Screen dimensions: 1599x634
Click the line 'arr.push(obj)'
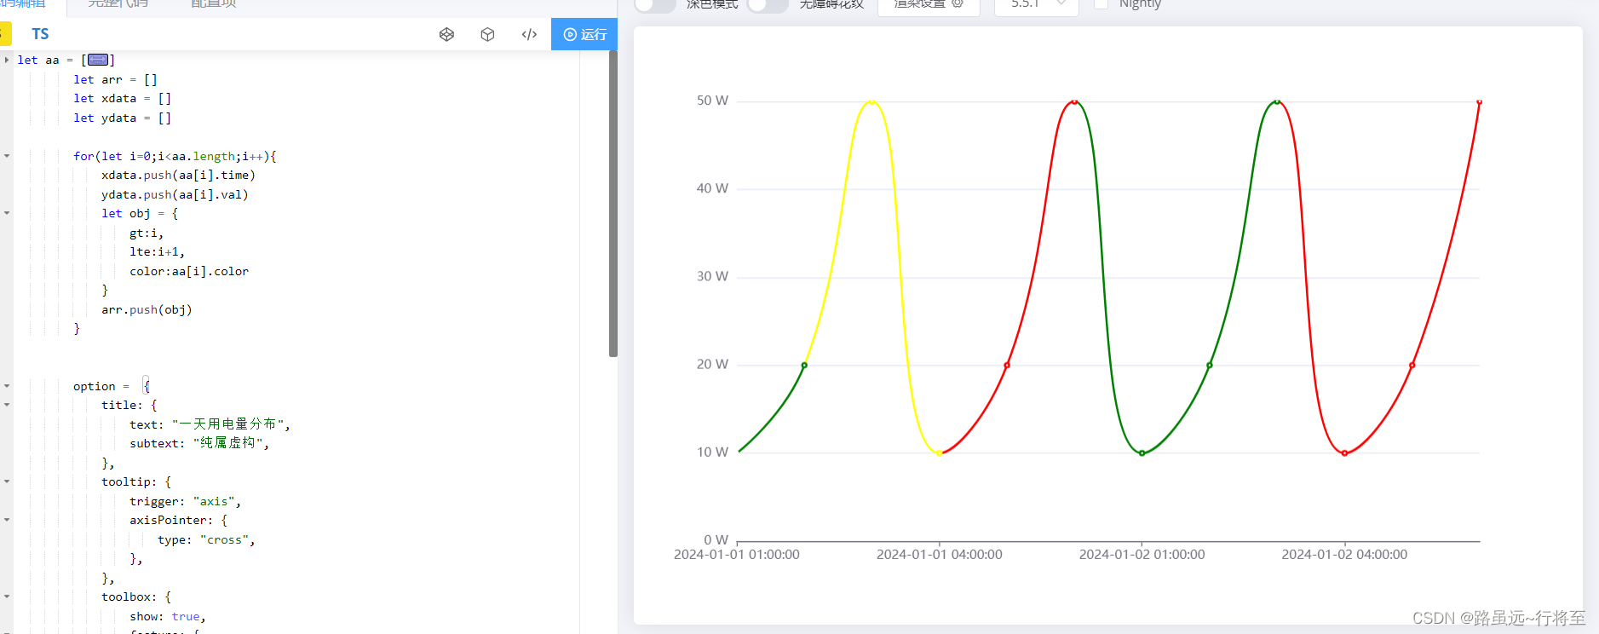pyautogui.click(x=147, y=309)
